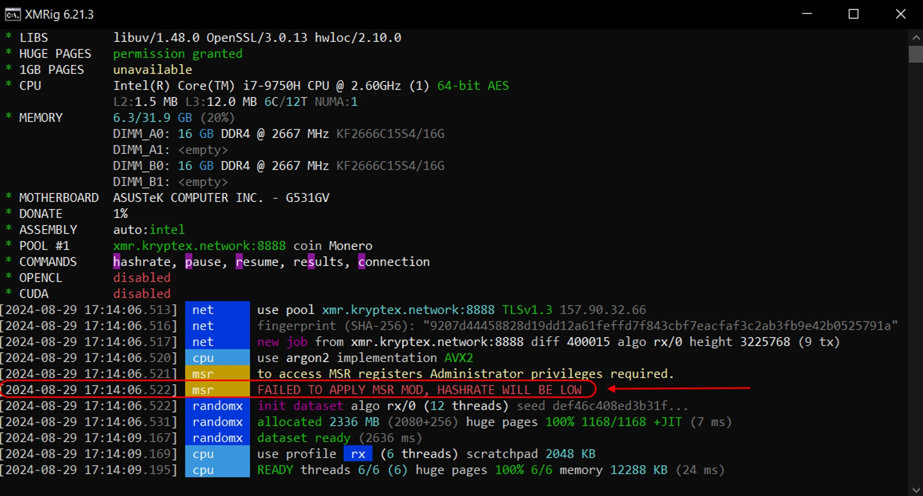Image resolution: width=923 pixels, height=496 pixels.
Task: Click the XMRig console icon in title bar
Action: (12, 15)
